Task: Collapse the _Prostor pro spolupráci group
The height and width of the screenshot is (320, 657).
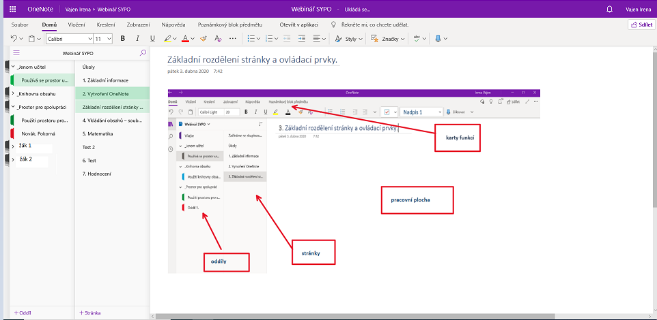Action: 13,107
